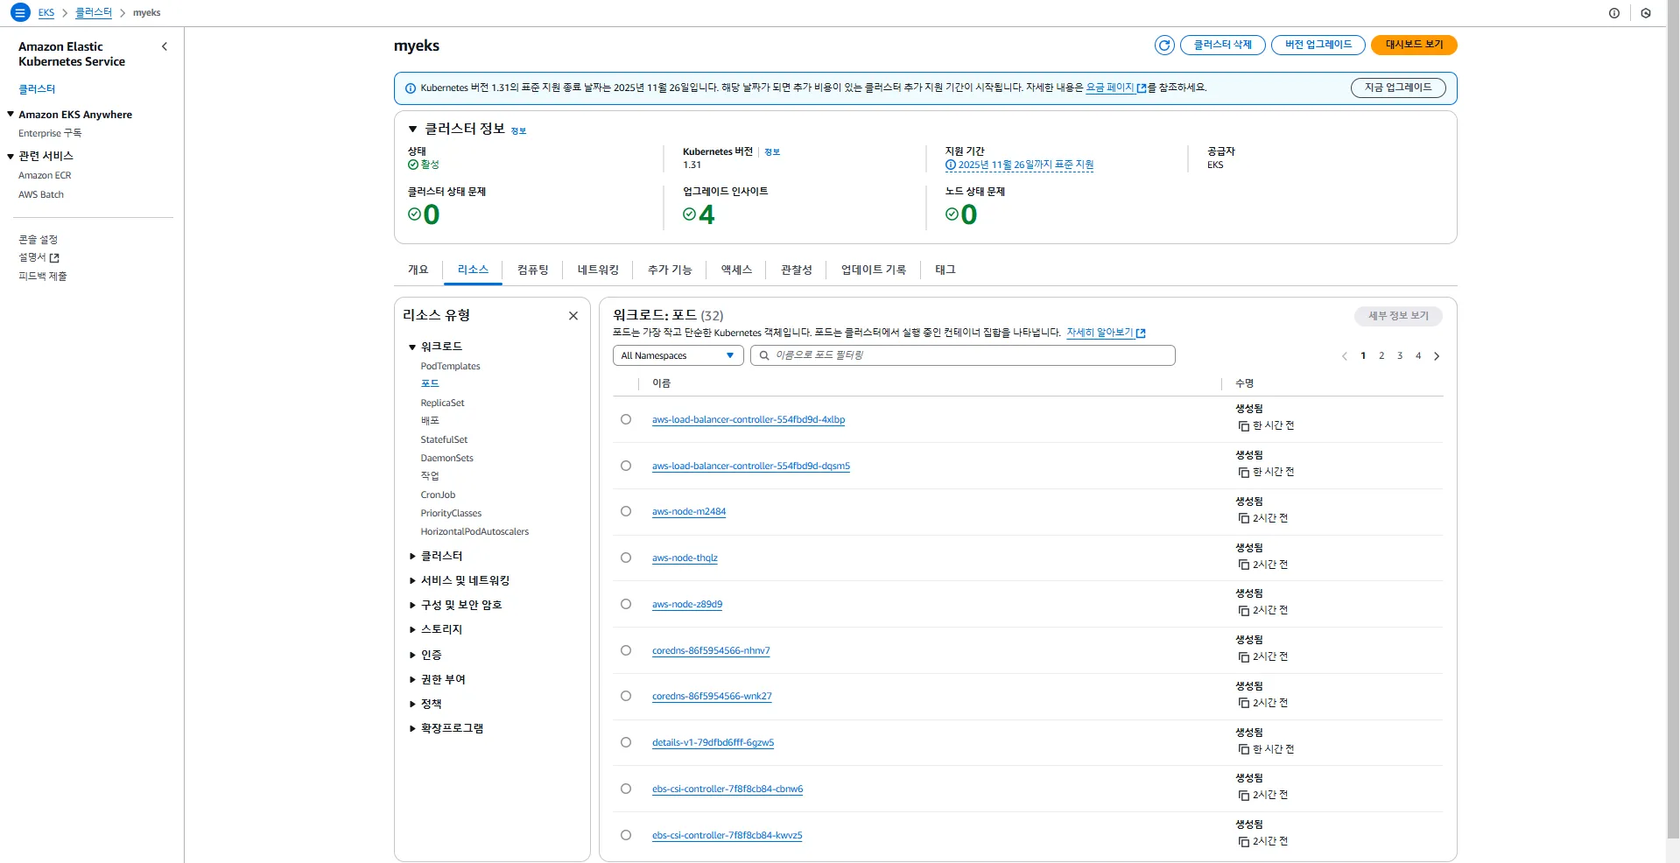Collapse the 워크로드 tree group
This screenshot has width=1680, height=863.
click(x=412, y=347)
